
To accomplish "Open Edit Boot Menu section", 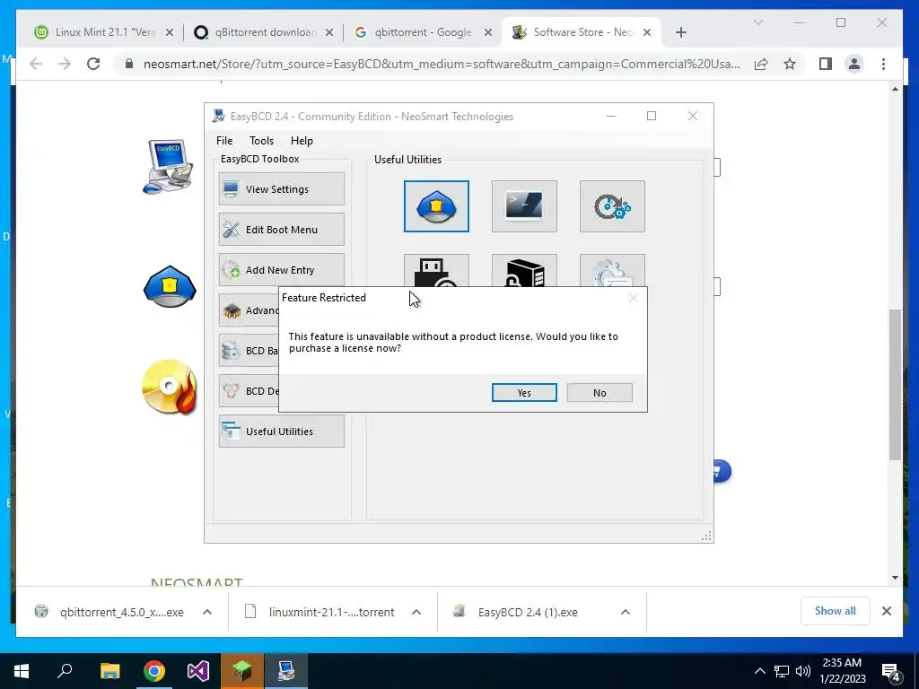I will [281, 229].
